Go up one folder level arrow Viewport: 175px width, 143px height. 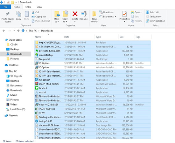(x=18, y=31)
